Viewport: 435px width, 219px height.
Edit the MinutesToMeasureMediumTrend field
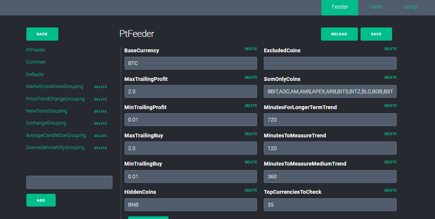click(330, 176)
